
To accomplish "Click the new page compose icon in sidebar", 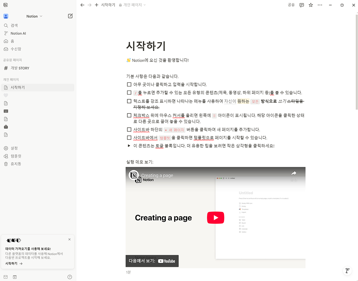I will (x=70, y=16).
